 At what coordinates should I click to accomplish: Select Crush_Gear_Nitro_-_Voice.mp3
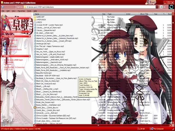(x=48, y=121)
